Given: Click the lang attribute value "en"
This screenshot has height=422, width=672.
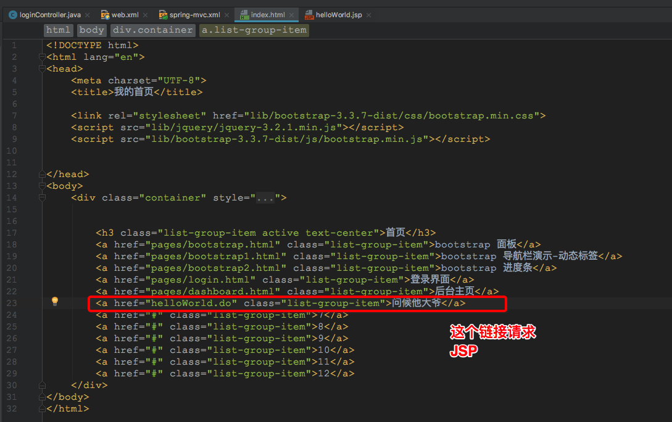Looking at the screenshot, I should [127, 57].
